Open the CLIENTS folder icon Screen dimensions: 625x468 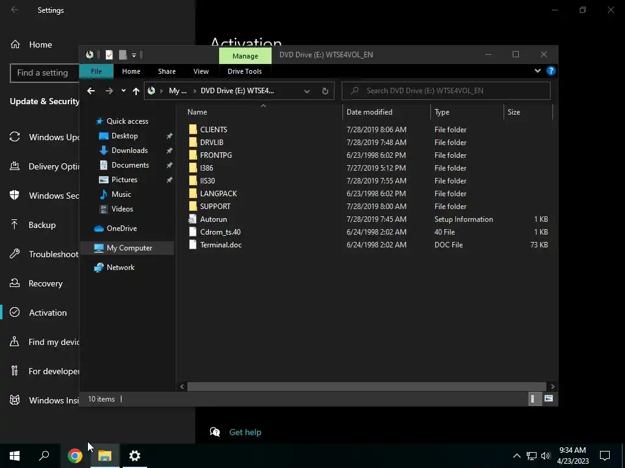tap(193, 129)
